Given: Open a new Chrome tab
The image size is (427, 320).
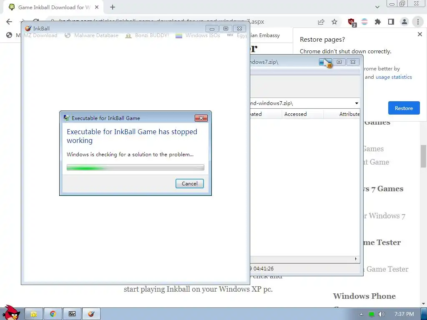Looking at the screenshot, I should pyautogui.click(x=113, y=7).
